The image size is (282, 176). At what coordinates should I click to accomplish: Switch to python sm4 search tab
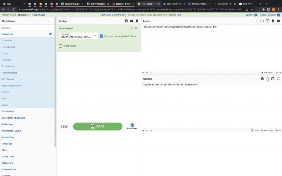coord(225,4)
